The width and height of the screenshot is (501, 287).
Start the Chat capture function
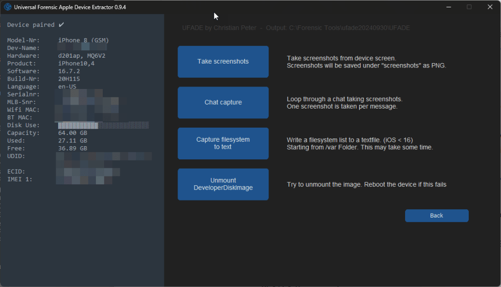223,103
